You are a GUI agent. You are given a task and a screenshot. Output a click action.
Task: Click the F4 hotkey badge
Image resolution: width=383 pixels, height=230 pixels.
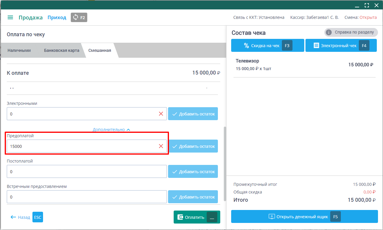364,46
